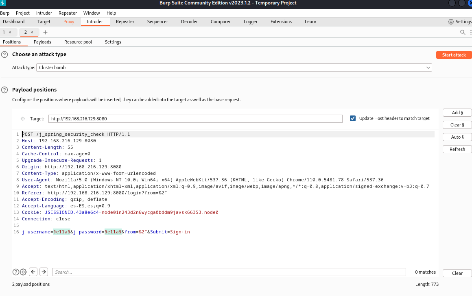Switch to the Repeater main tab
The image size is (472, 296).
click(x=125, y=22)
